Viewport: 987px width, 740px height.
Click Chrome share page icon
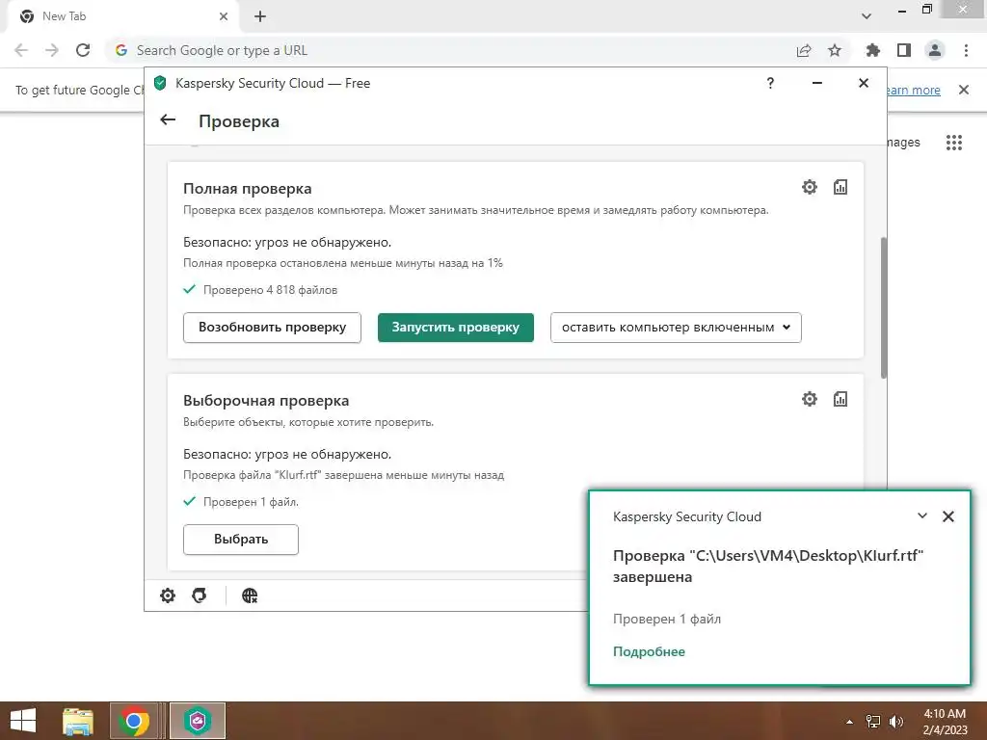click(804, 50)
